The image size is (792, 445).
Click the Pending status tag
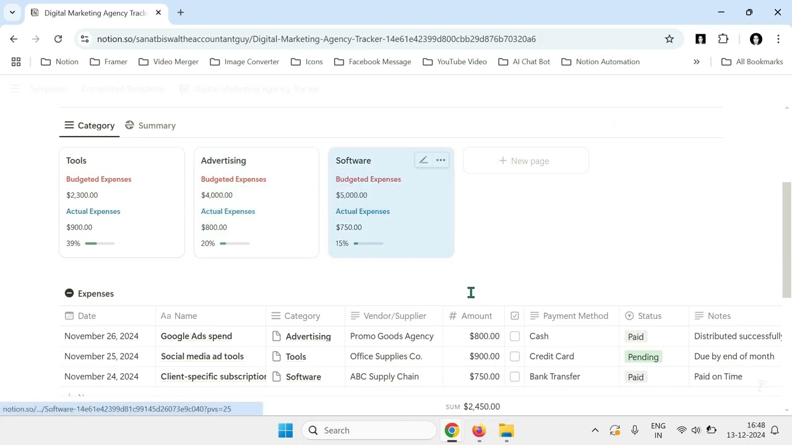pos(643,357)
